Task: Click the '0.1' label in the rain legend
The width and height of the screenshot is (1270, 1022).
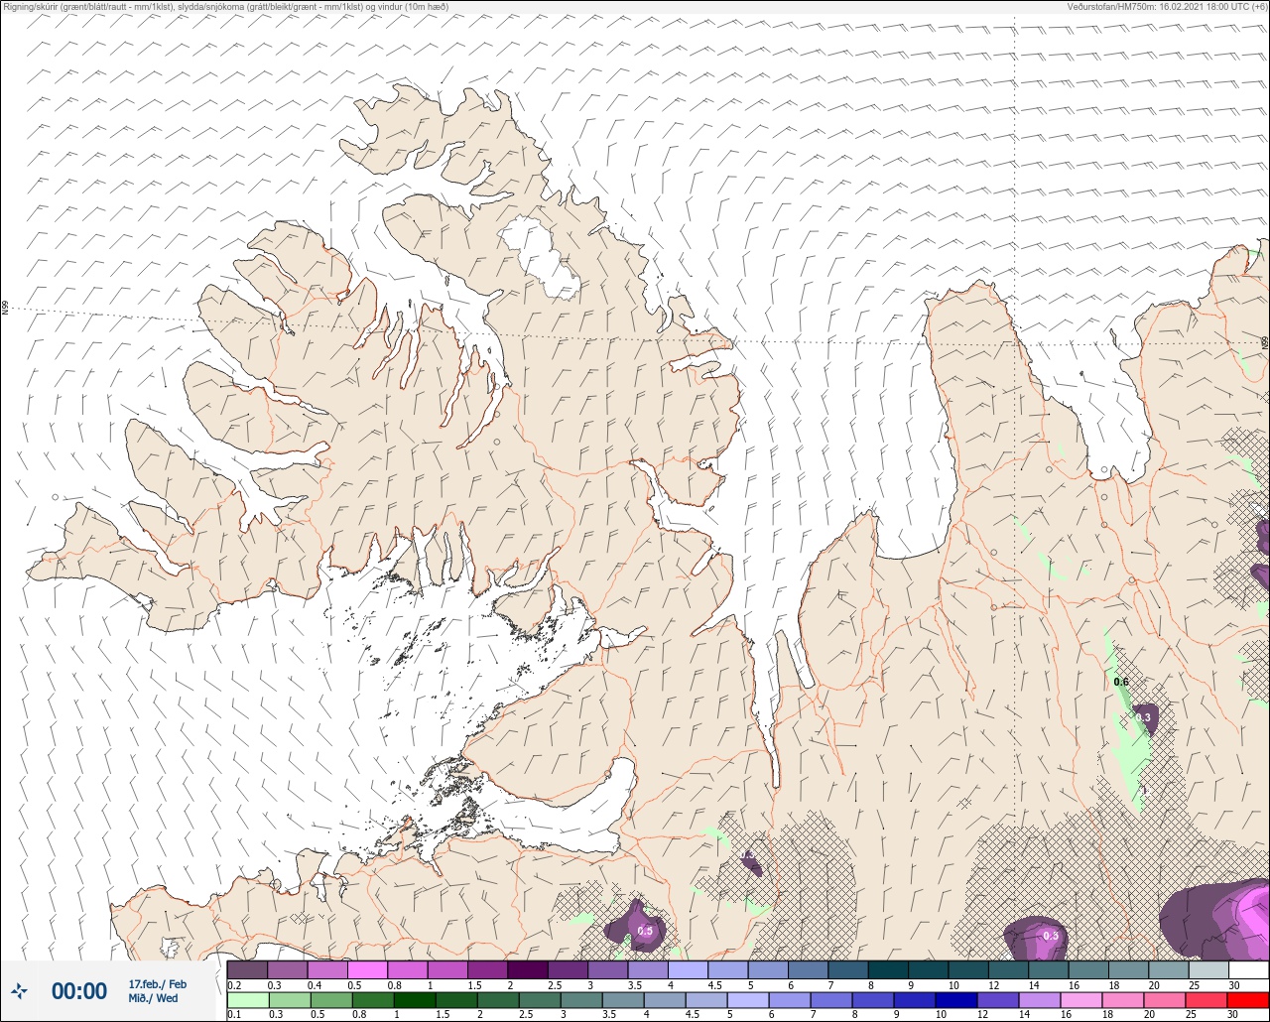Action: (x=234, y=1015)
